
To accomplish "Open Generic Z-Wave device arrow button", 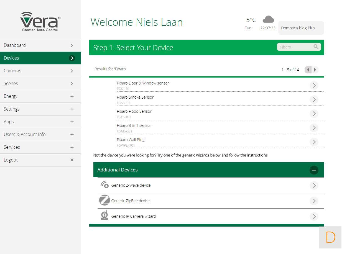I will tap(314, 185).
